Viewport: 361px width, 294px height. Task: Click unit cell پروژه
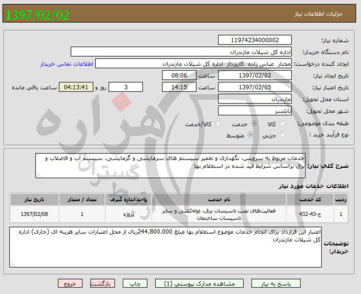point(129,214)
